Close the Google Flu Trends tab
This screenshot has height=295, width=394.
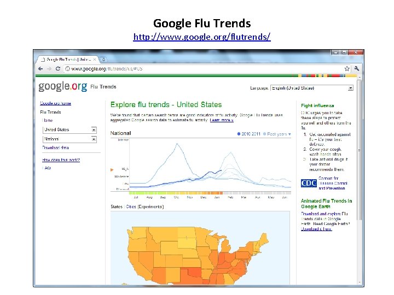click(95, 60)
